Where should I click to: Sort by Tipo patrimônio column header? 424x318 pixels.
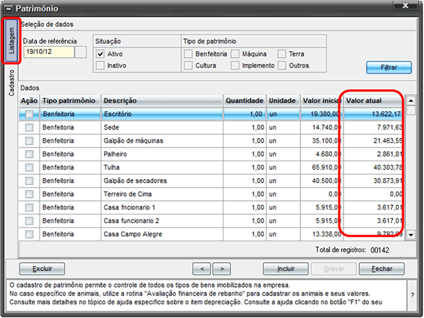(70, 101)
